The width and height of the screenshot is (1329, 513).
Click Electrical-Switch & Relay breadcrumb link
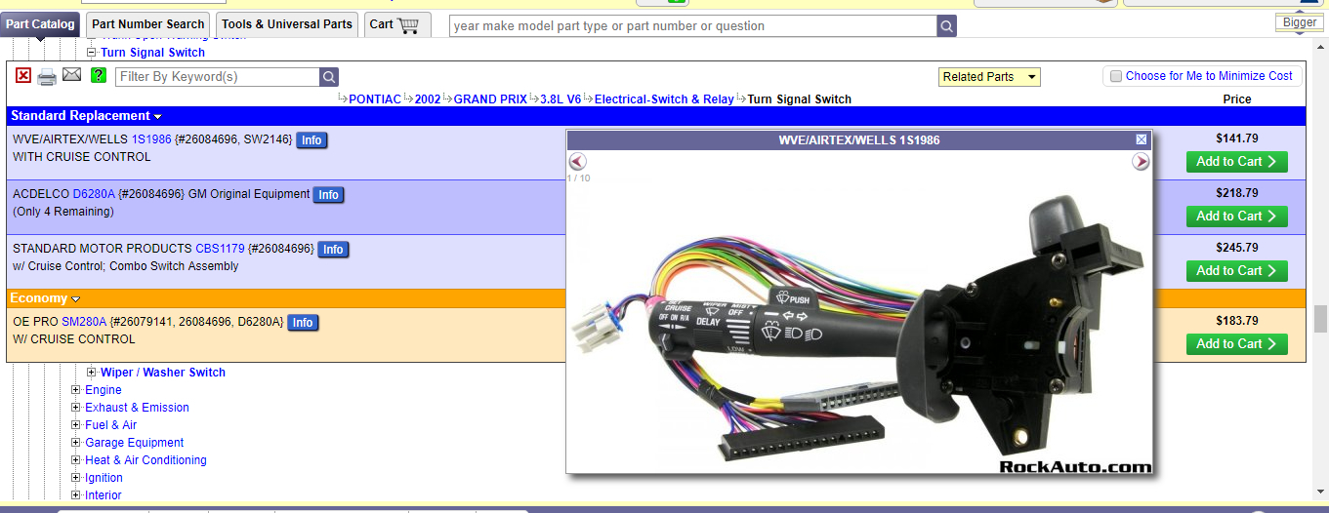click(664, 99)
